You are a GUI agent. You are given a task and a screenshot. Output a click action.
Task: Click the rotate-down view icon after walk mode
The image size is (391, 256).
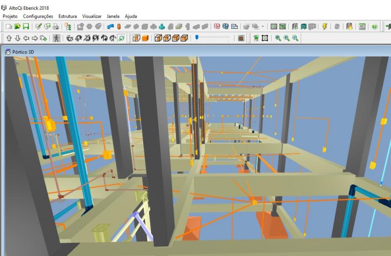click(x=70, y=39)
